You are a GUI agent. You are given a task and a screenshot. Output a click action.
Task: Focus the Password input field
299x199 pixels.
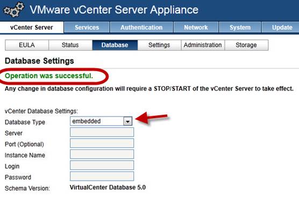[x=102, y=176]
